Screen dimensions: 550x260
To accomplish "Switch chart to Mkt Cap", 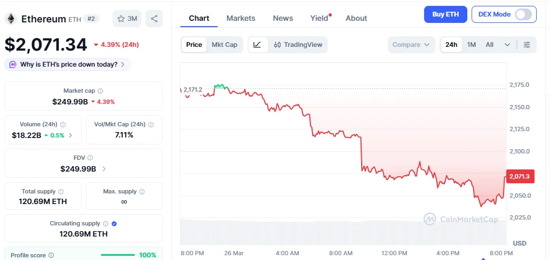I will (224, 45).
